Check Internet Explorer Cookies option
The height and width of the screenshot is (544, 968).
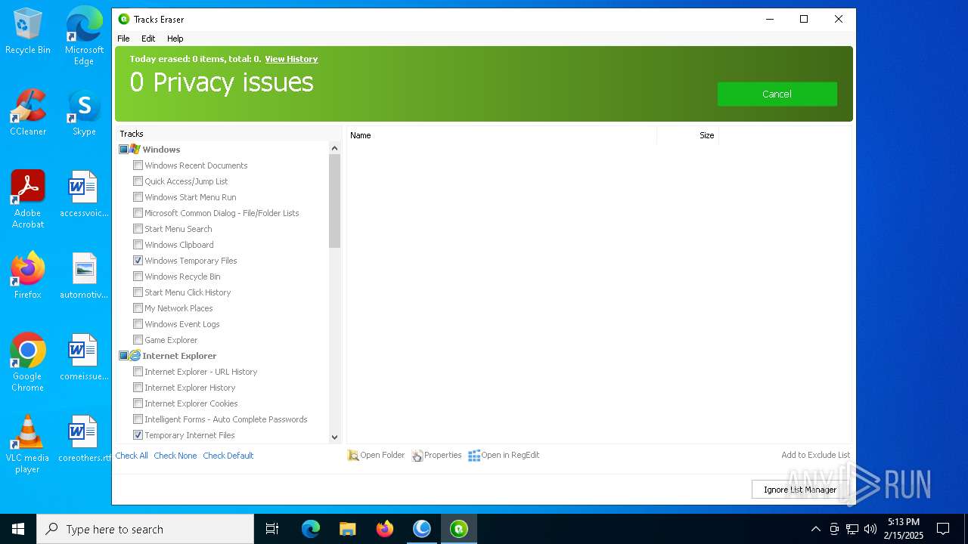[x=138, y=403]
